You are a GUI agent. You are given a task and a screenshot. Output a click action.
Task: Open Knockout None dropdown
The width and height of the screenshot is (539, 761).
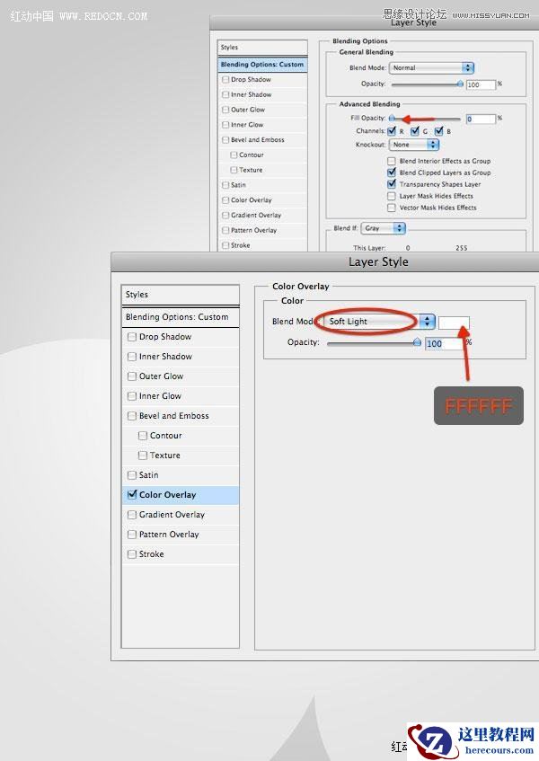tap(414, 145)
